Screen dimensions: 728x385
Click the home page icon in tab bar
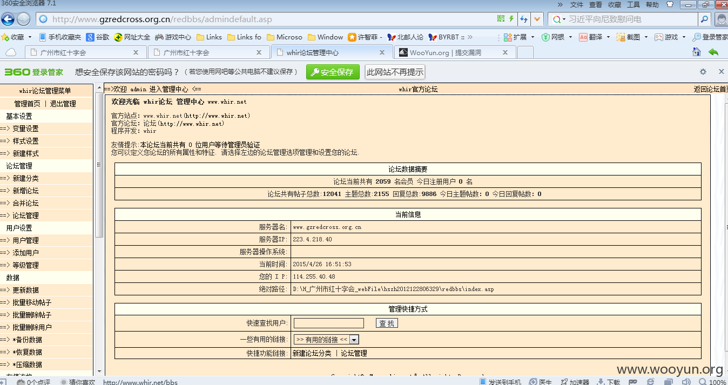[x=697, y=52]
